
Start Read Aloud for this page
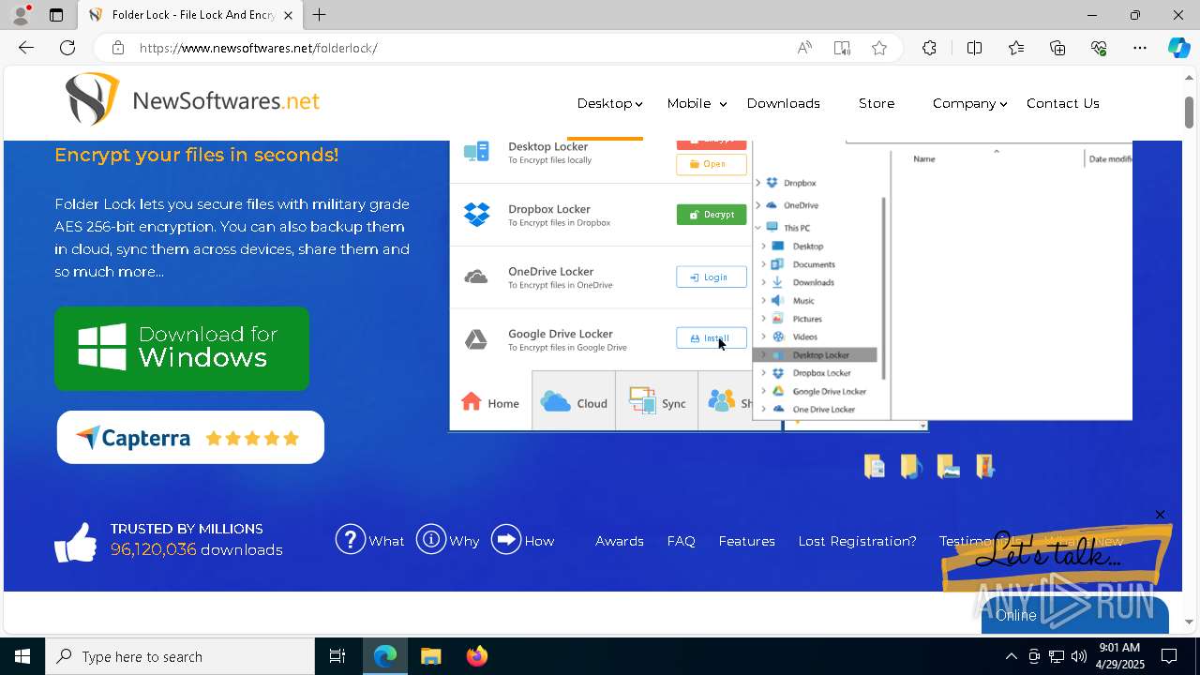pos(804,48)
